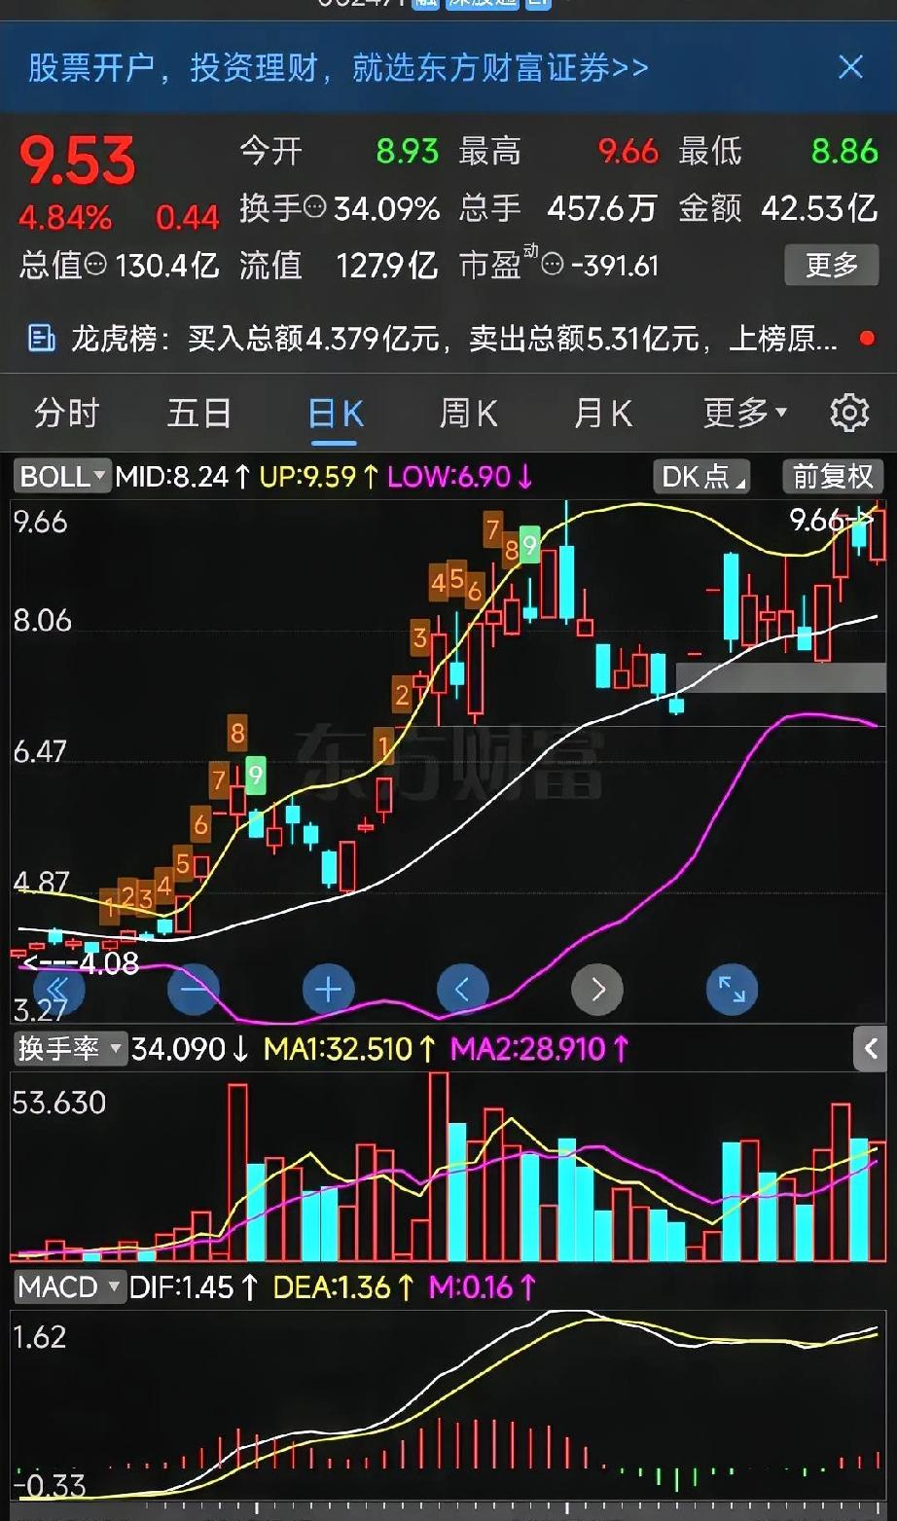Open the BOLL indicator dropdown
The image size is (897, 1521).
[x=60, y=477]
